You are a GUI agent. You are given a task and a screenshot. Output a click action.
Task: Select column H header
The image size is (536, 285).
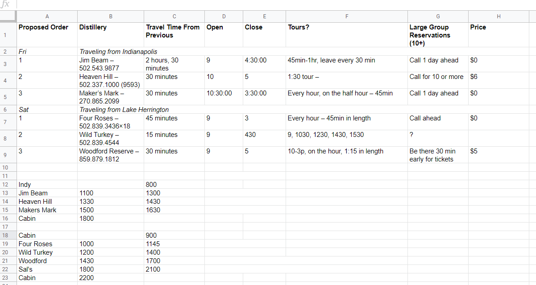tap(499, 17)
